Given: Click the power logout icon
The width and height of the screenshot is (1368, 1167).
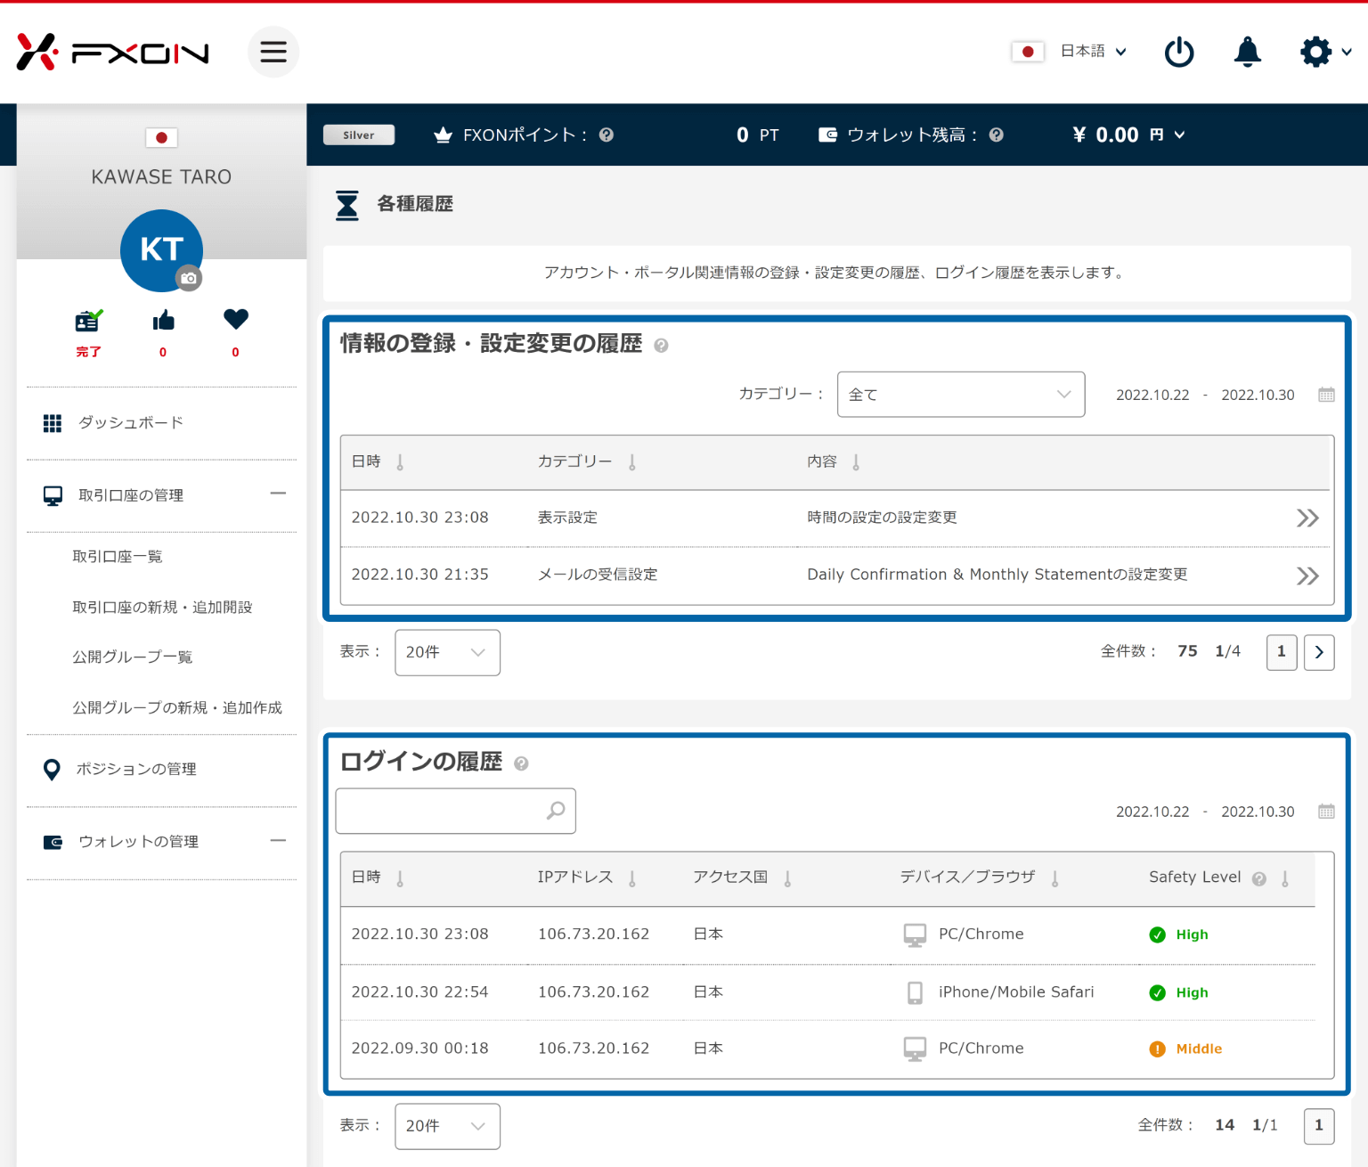Looking at the screenshot, I should 1179,52.
